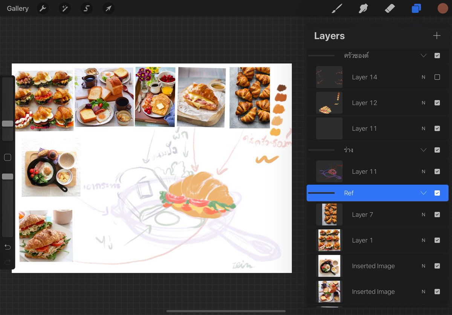This screenshot has width=452, height=315.
Task: Tap the undo arrow in sidebar
Action: (8, 247)
